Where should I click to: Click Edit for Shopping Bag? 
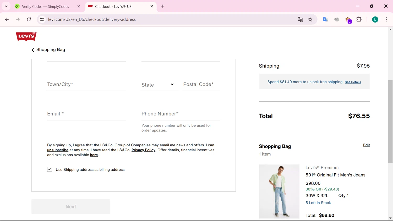coord(366,145)
